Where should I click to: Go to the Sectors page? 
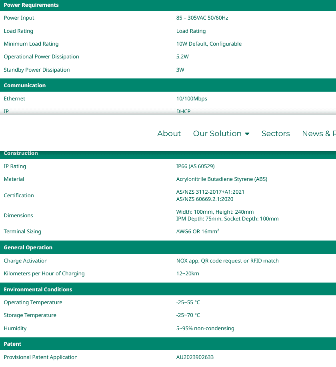point(276,134)
